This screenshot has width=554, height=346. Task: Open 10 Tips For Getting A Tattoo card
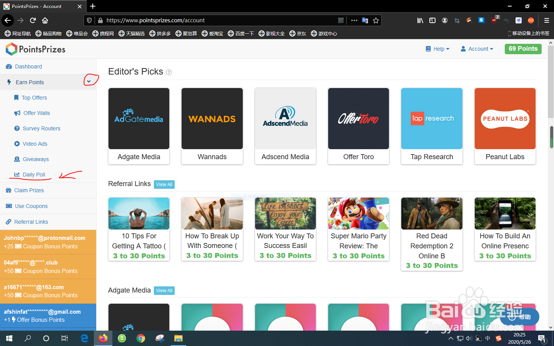point(139,229)
